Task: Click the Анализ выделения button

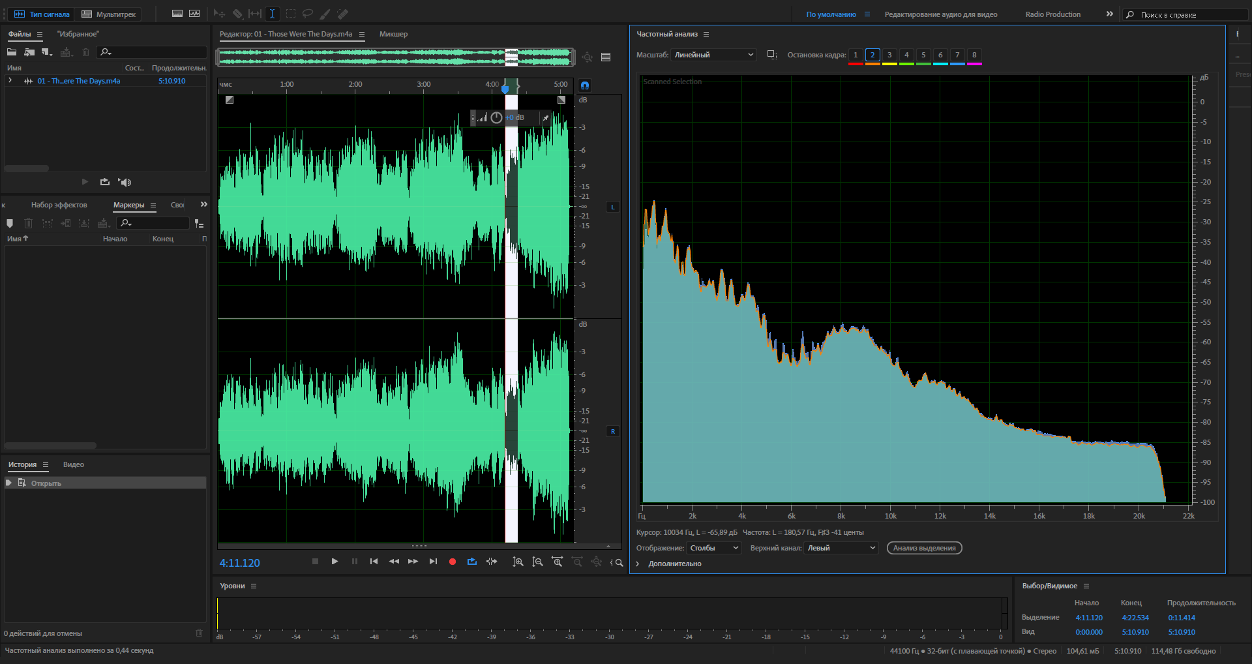Action: pyautogui.click(x=924, y=548)
